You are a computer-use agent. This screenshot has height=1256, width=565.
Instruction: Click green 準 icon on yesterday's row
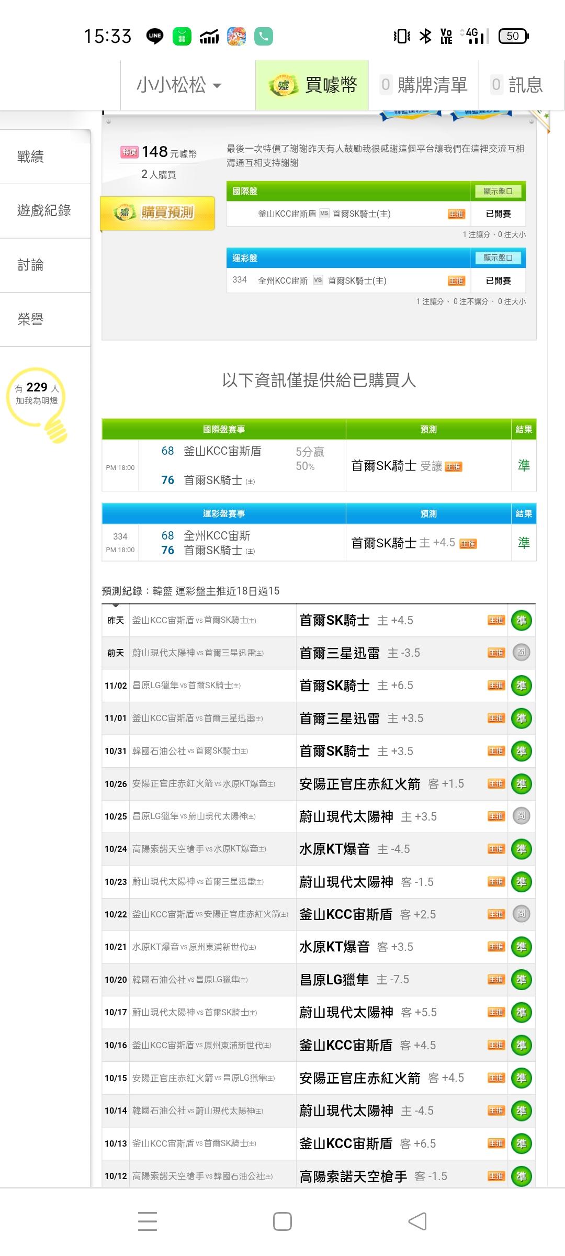pos(521,620)
